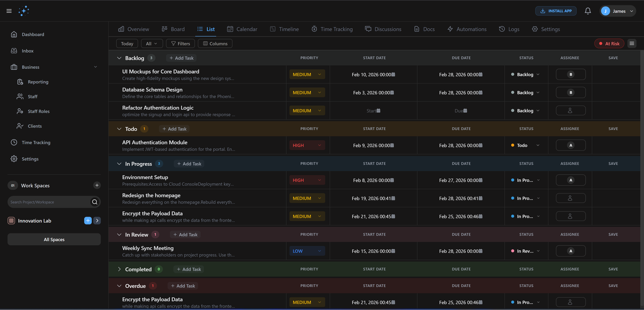The image size is (644, 310).
Task: Open priority dropdown for API Authentication Module
Action: tap(307, 146)
